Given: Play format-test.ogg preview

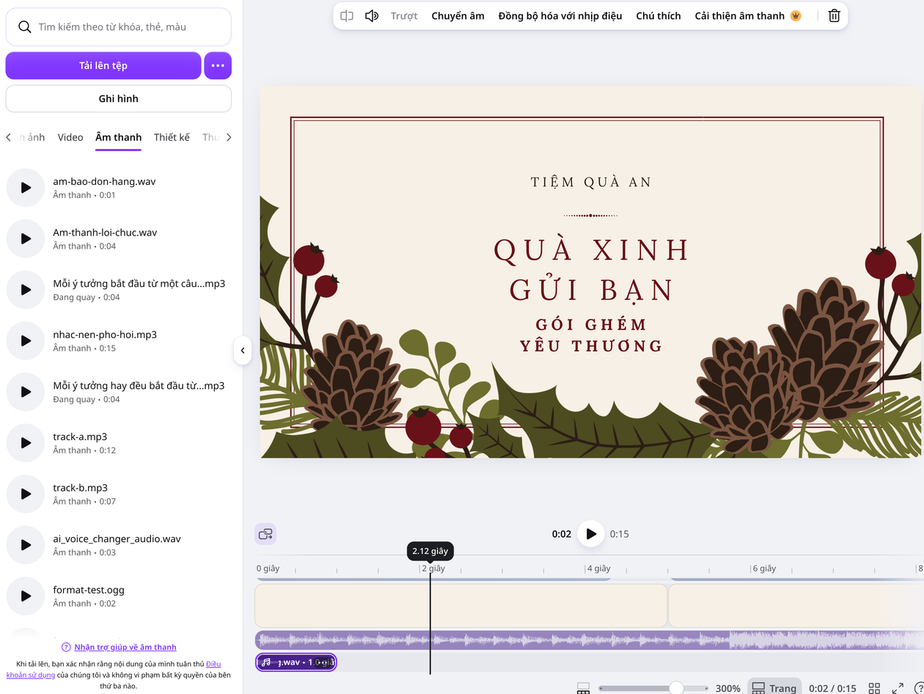Looking at the screenshot, I should point(26,596).
